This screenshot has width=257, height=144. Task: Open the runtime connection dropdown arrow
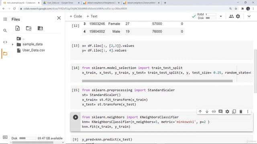[221, 16]
